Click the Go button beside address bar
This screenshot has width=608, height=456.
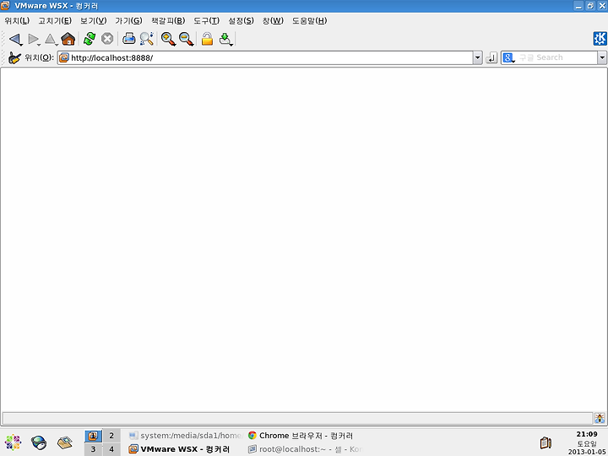491,57
